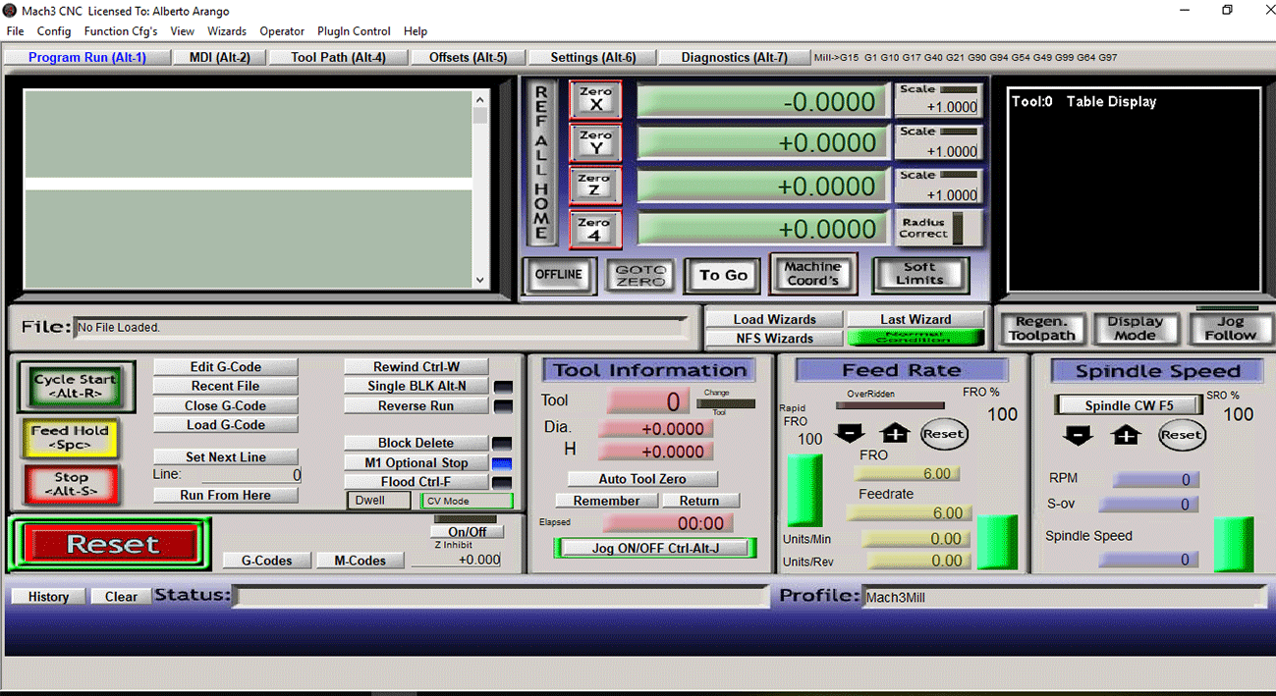Switch to Offsets (Alt-5) tab
The image size is (1276, 696).
(468, 57)
